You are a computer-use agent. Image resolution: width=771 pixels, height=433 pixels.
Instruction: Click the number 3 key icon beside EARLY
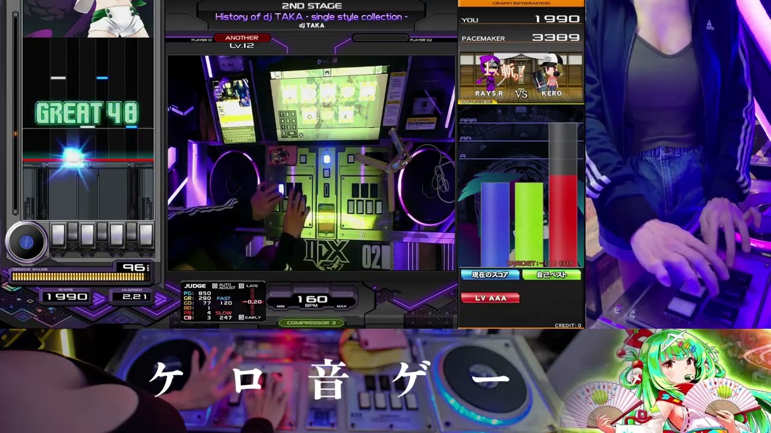[x=242, y=317]
